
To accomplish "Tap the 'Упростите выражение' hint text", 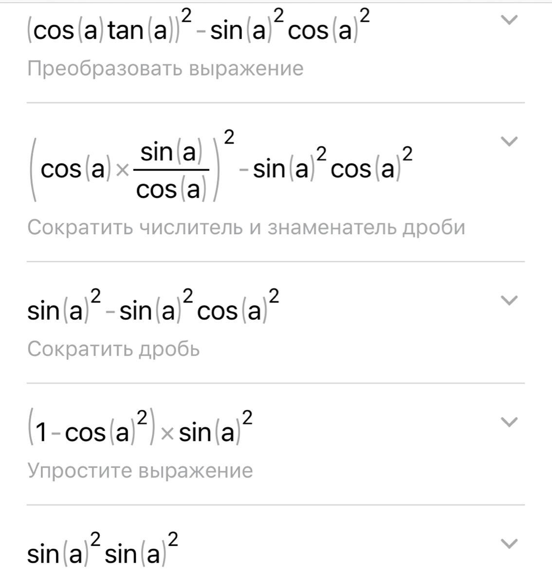I will click(x=140, y=471).
